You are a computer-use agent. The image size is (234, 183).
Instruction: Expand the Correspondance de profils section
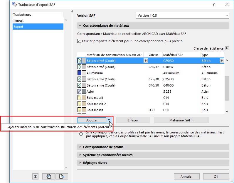80,147
